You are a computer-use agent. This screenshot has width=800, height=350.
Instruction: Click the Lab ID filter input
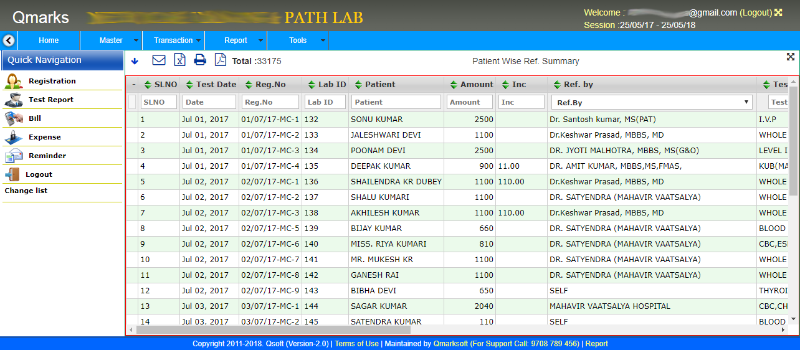click(325, 102)
